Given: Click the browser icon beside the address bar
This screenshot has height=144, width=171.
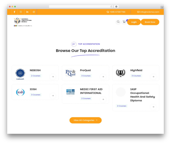Looking at the screenshot, I should click(116, 7).
